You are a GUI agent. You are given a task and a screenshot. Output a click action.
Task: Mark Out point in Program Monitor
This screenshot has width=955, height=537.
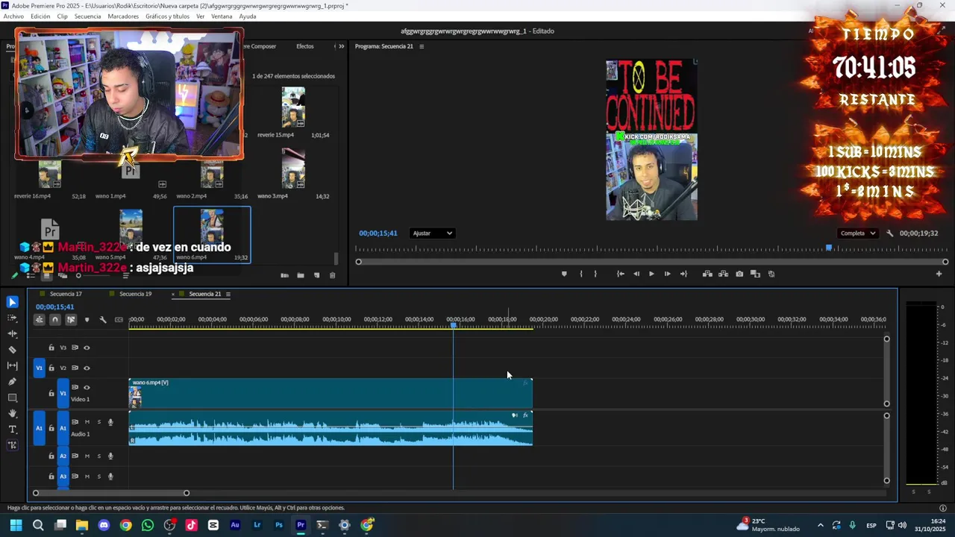coord(595,274)
